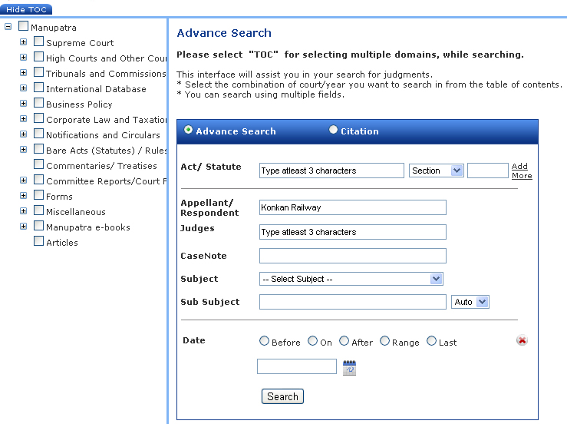567x424 pixels.
Task: Click the Hide TOC tab
Action: click(x=26, y=9)
